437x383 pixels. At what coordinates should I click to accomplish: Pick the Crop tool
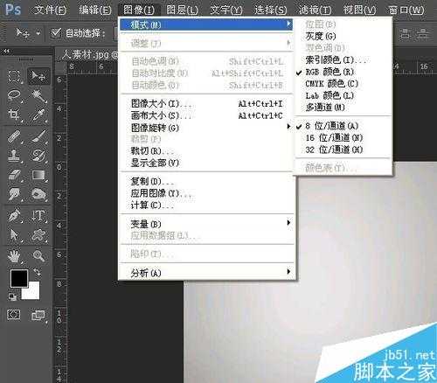point(14,115)
